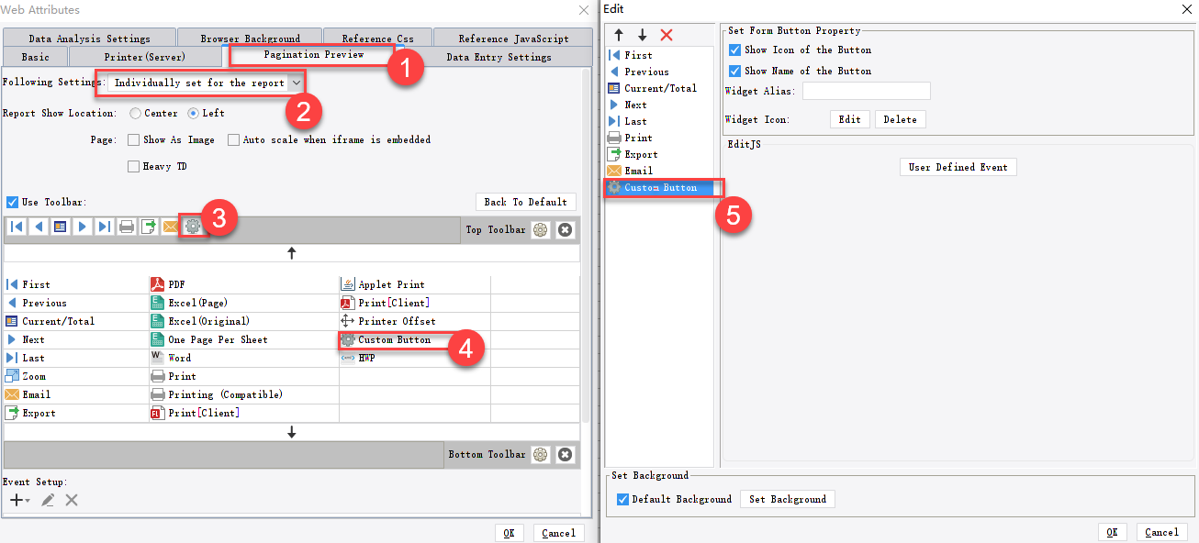Select Export in Edit list
This screenshot has height=543, width=1199.
pos(659,154)
